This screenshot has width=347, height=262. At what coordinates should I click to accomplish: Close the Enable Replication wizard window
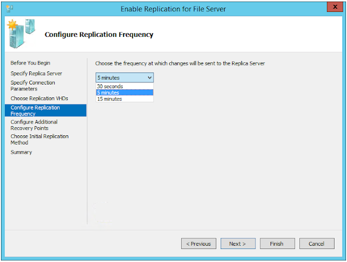335,6
